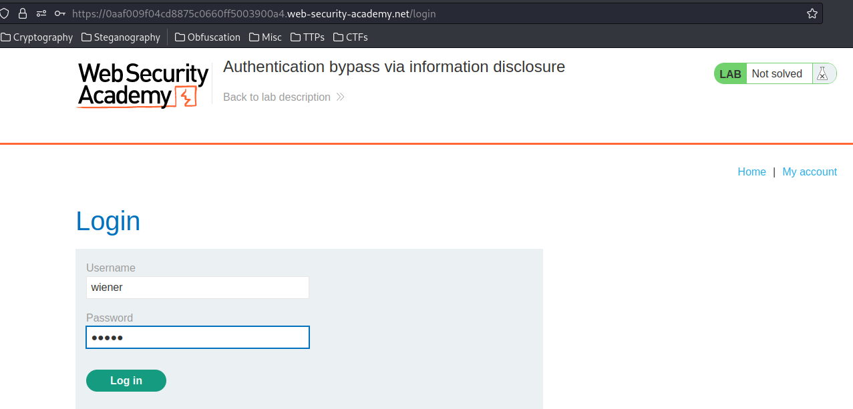This screenshot has height=409, width=853.
Task: Go to the Home link
Action: coord(751,172)
